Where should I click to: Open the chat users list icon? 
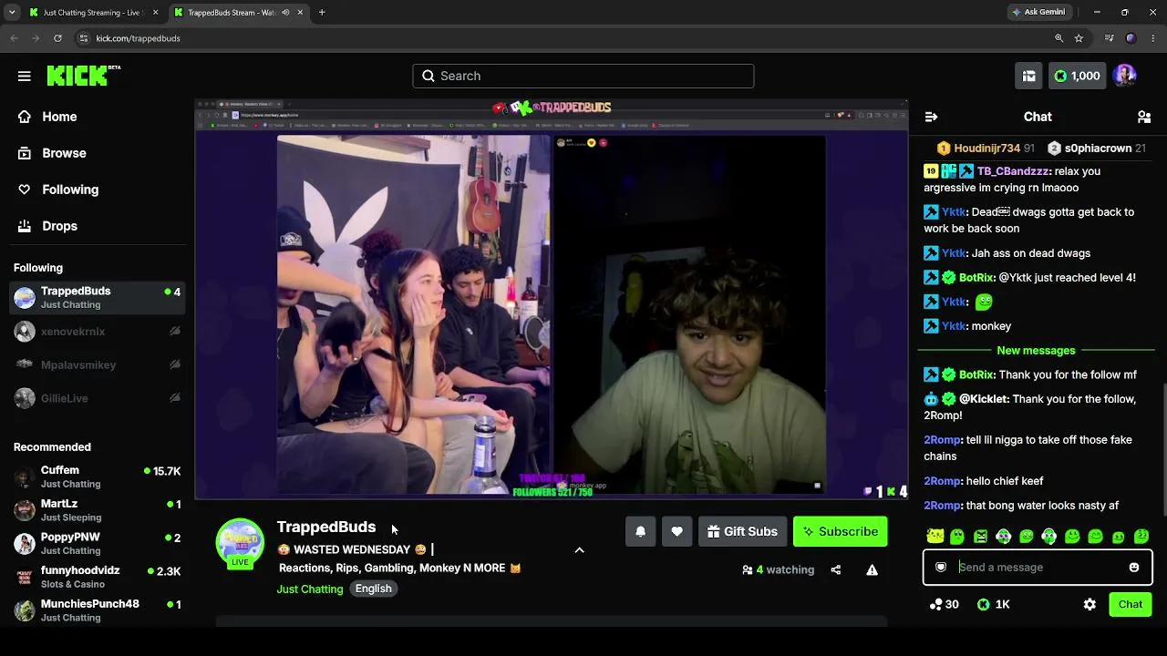1144,117
